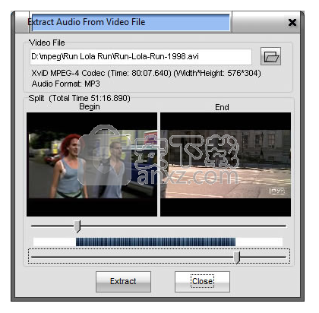Grab the End position slider handle

point(237,258)
